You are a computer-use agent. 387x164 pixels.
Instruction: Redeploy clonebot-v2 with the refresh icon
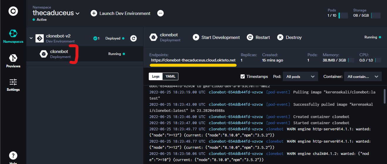click(x=133, y=38)
